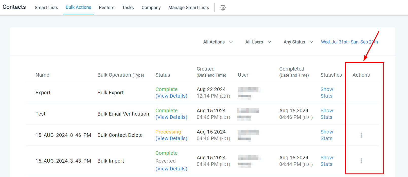This screenshot has height=177, width=408.
Task: Open the date range picker Wed, Jul 31st
Action: [x=349, y=42]
